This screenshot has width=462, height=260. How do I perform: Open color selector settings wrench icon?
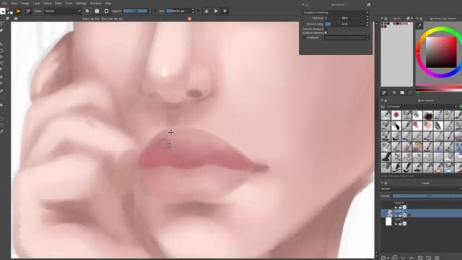419,26
